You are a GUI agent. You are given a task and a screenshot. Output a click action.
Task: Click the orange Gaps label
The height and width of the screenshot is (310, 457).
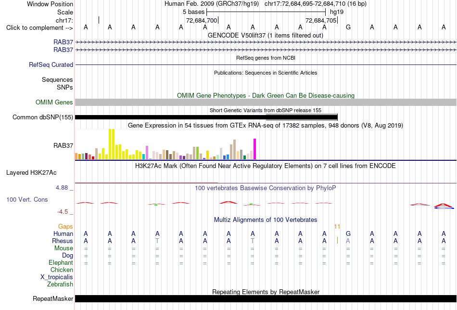[x=65, y=227]
